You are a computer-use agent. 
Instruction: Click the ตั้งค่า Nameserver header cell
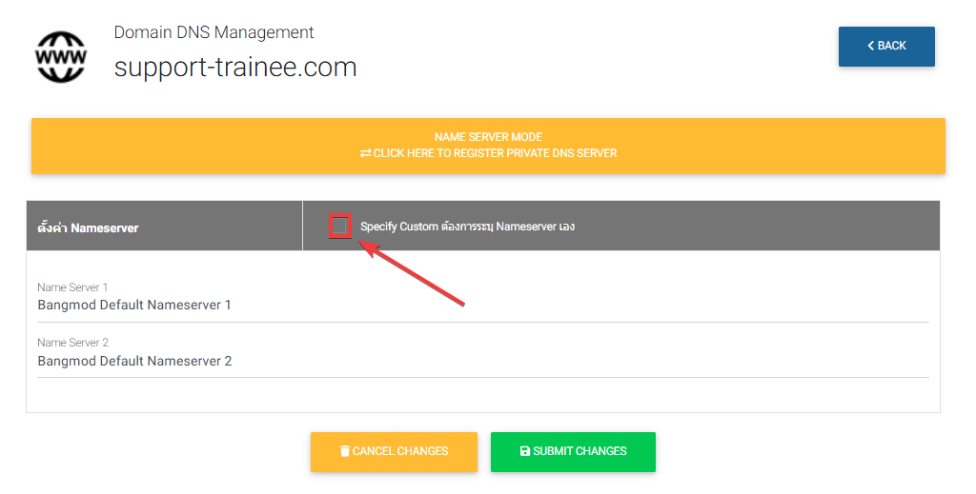pyautogui.click(x=88, y=227)
